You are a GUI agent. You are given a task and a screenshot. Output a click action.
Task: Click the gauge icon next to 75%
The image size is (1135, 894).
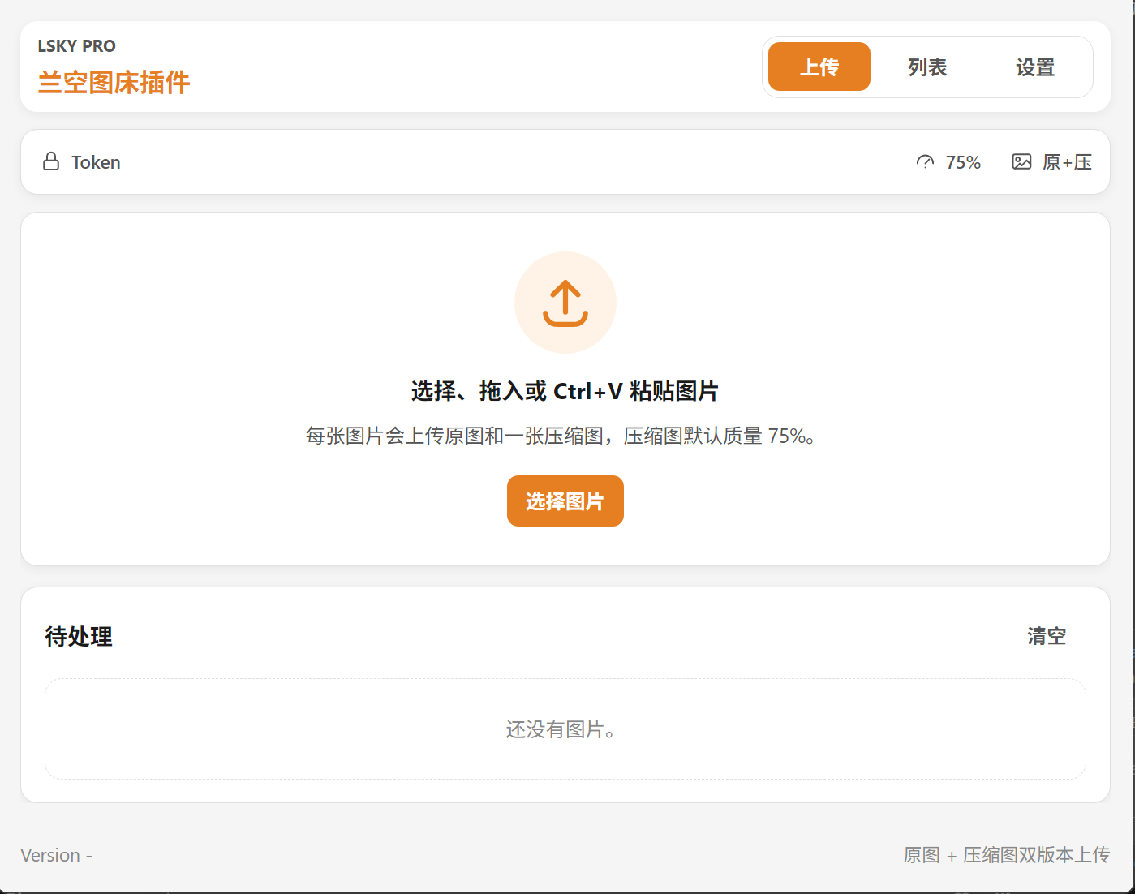[x=925, y=162]
